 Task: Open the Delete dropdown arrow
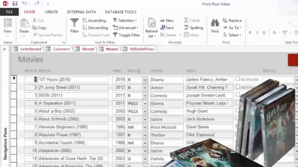(180, 35)
